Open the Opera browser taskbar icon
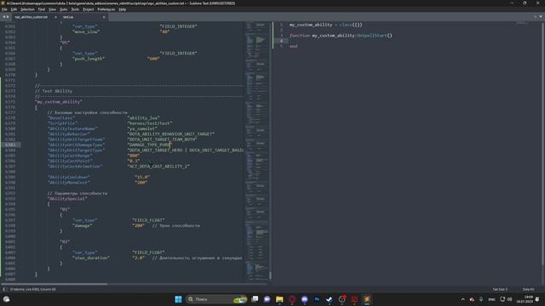Image resolution: width=545 pixels, height=306 pixels. tap(292, 299)
